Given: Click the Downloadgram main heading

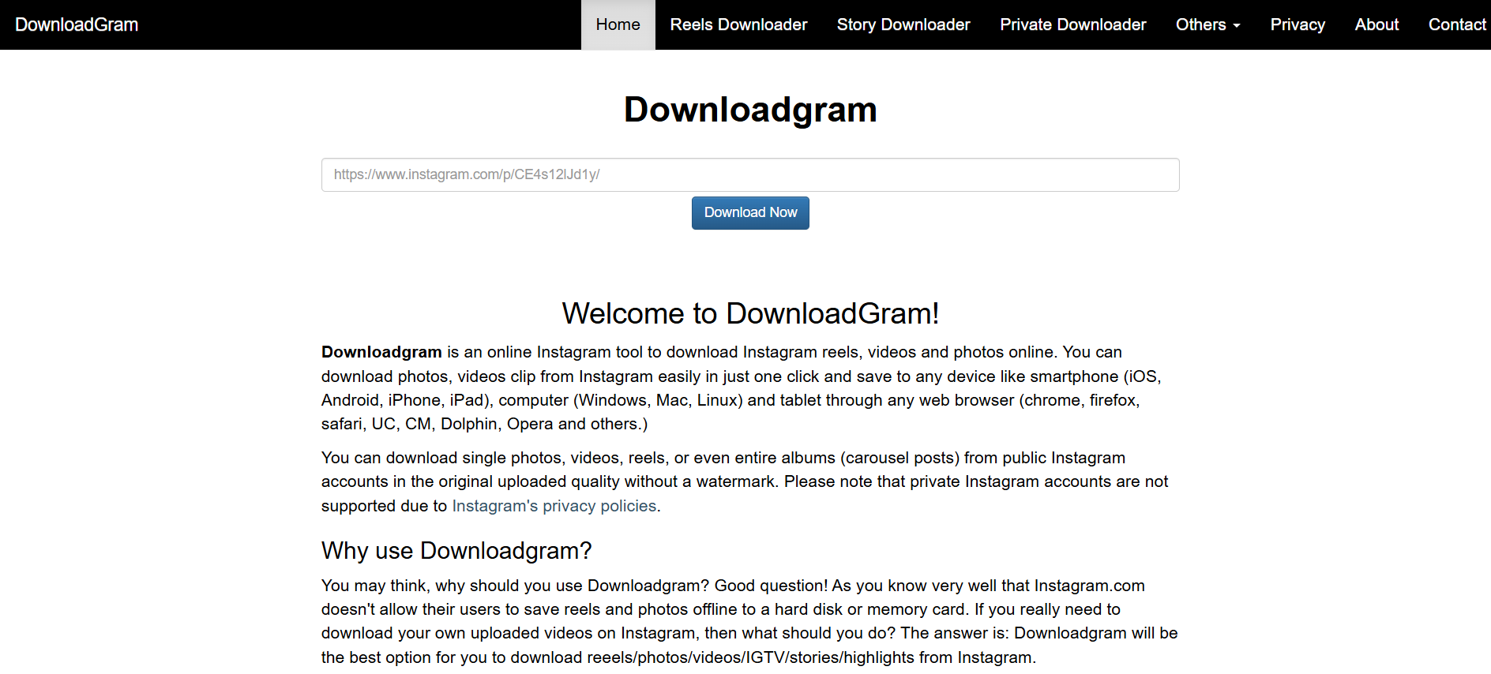Looking at the screenshot, I should (750, 110).
